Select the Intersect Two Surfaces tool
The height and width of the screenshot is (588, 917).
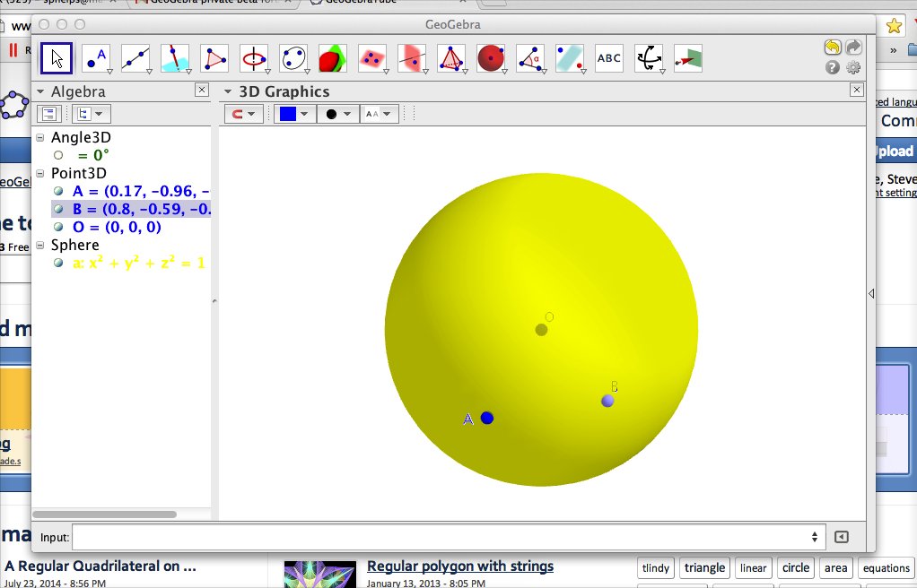pyautogui.click(x=334, y=58)
